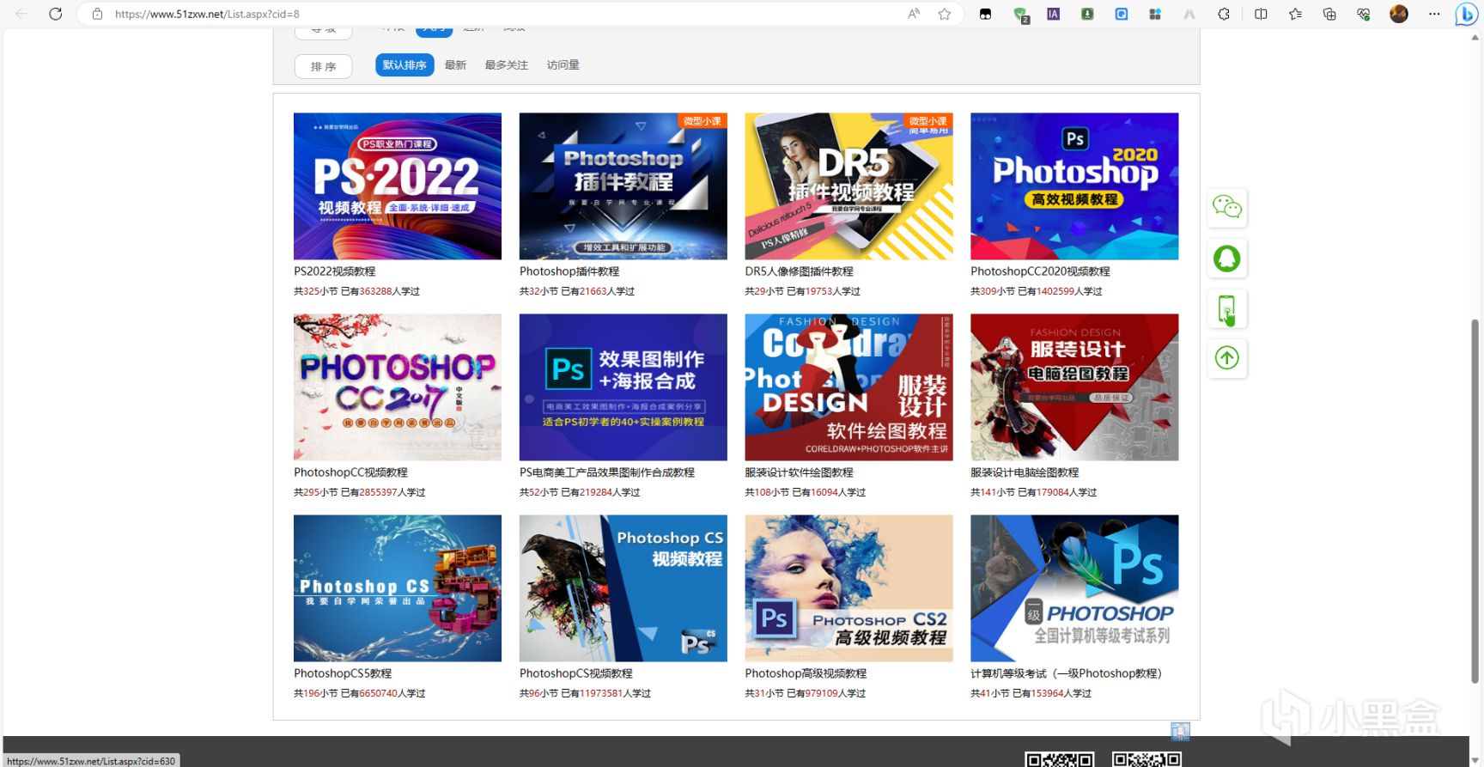
Task: Open 全国计算机等级考试 Photoshop thumbnail
Action: pos(1074,588)
